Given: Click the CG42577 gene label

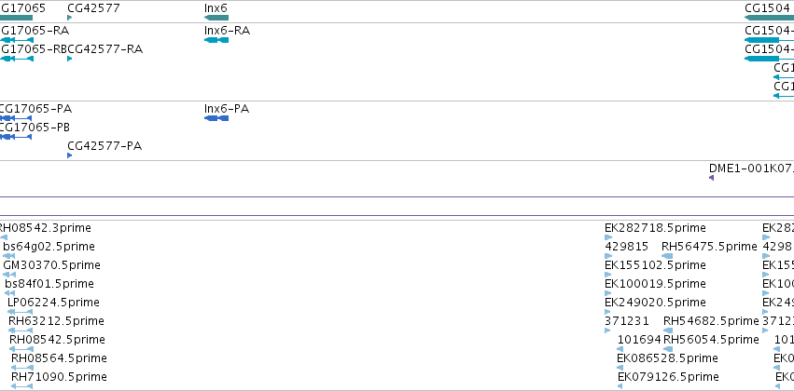Looking at the screenshot, I should click(x=93, y=8).
